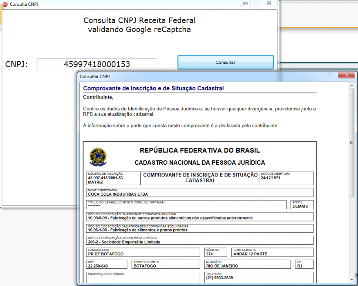Click the 'Consulta CNPJ Receita Federal' heading

point(139,20)
